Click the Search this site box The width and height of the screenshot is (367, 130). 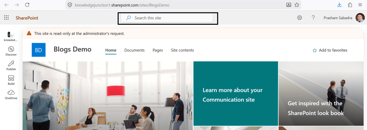(167, 18)
